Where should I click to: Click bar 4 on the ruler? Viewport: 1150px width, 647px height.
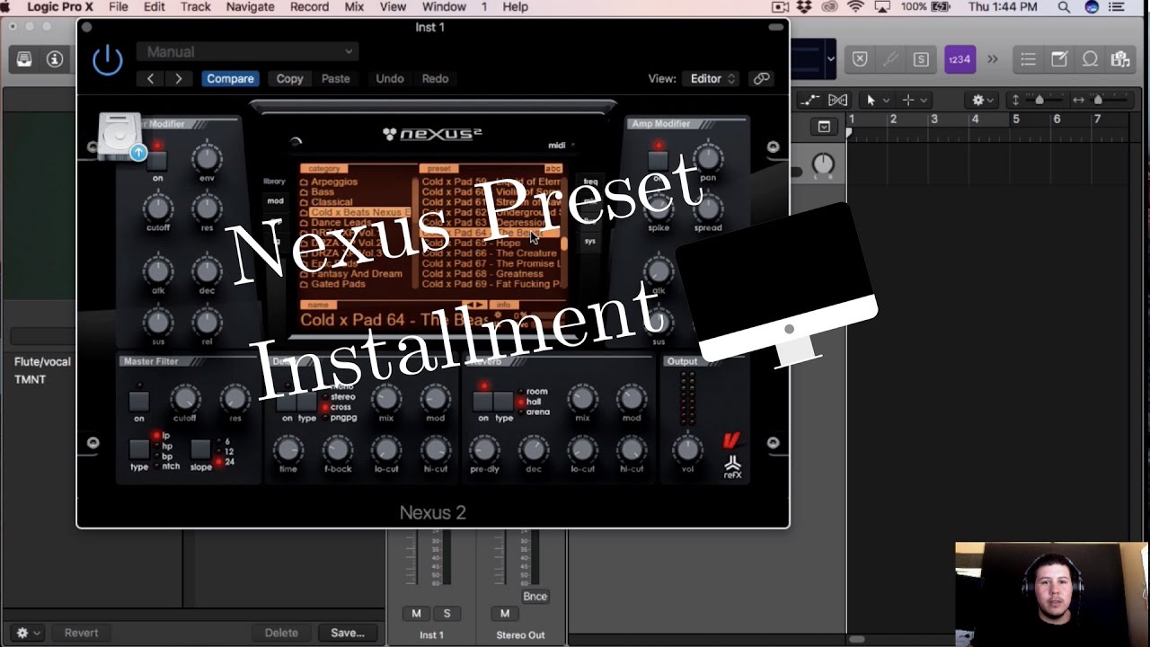[x=975, y=120]
